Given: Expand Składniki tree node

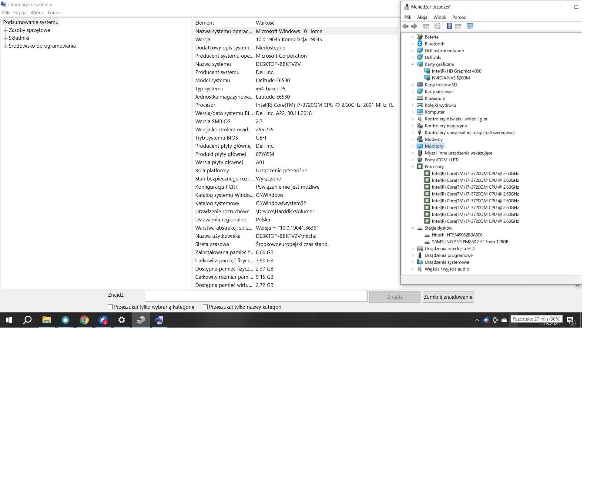Looking at the screenshot, I should [x=5, y=38].
